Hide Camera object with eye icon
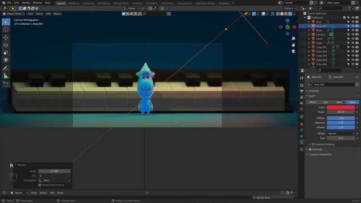The height and width of the screenshot is (203, 361). [x=353, y=34]
